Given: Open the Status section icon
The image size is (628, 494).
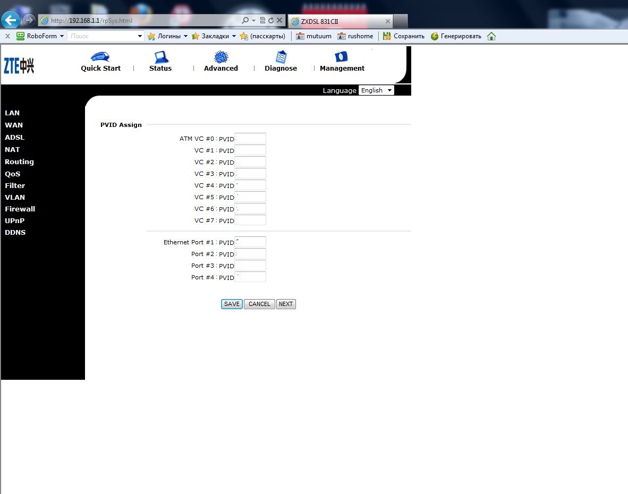Looking at the screenshot, I should click(x=160, y=57).
